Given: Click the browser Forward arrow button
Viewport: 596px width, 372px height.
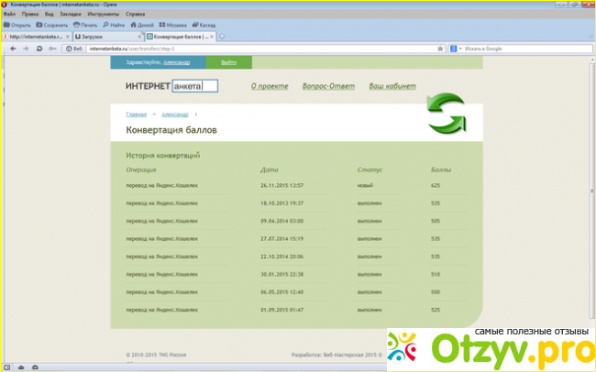Looking at the screenshot, I should coord(26,48).
